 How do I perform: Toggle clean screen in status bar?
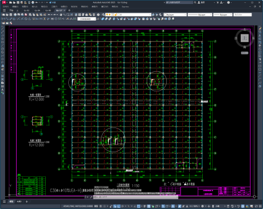[256, 206]
